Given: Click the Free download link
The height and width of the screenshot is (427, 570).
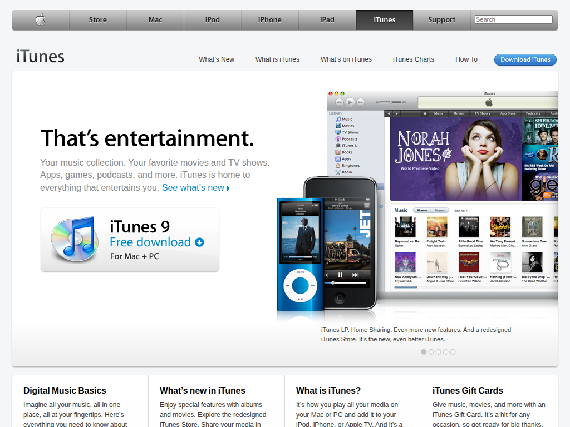Looking at the screenshot, I should [150, 242].
